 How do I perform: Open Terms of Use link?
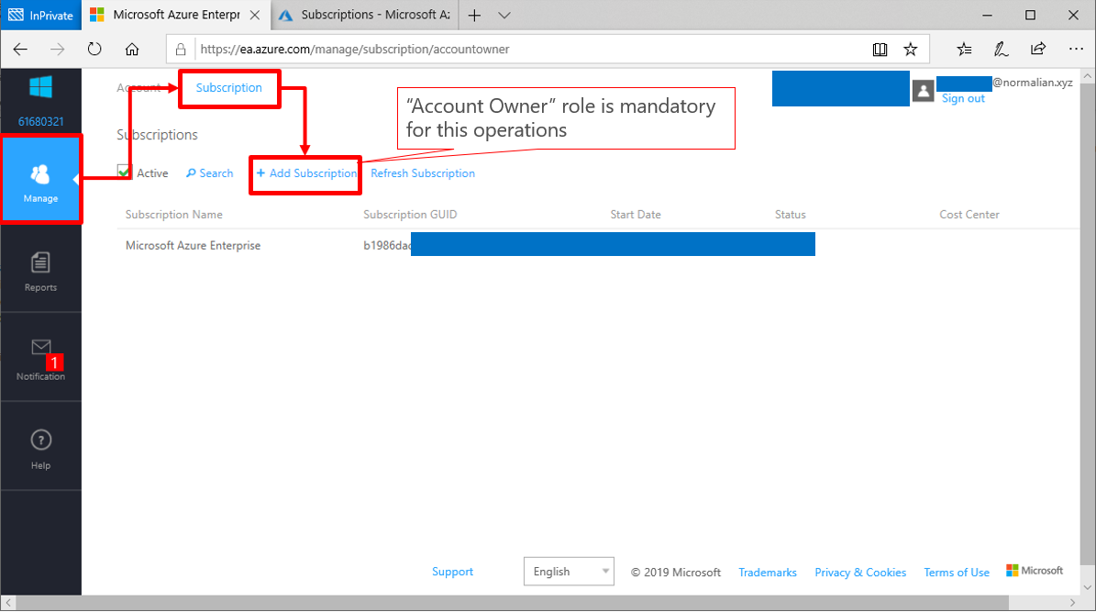click(957, 573)
